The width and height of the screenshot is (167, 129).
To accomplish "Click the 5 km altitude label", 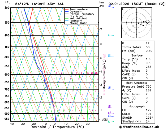I will [x=101, y=58].
